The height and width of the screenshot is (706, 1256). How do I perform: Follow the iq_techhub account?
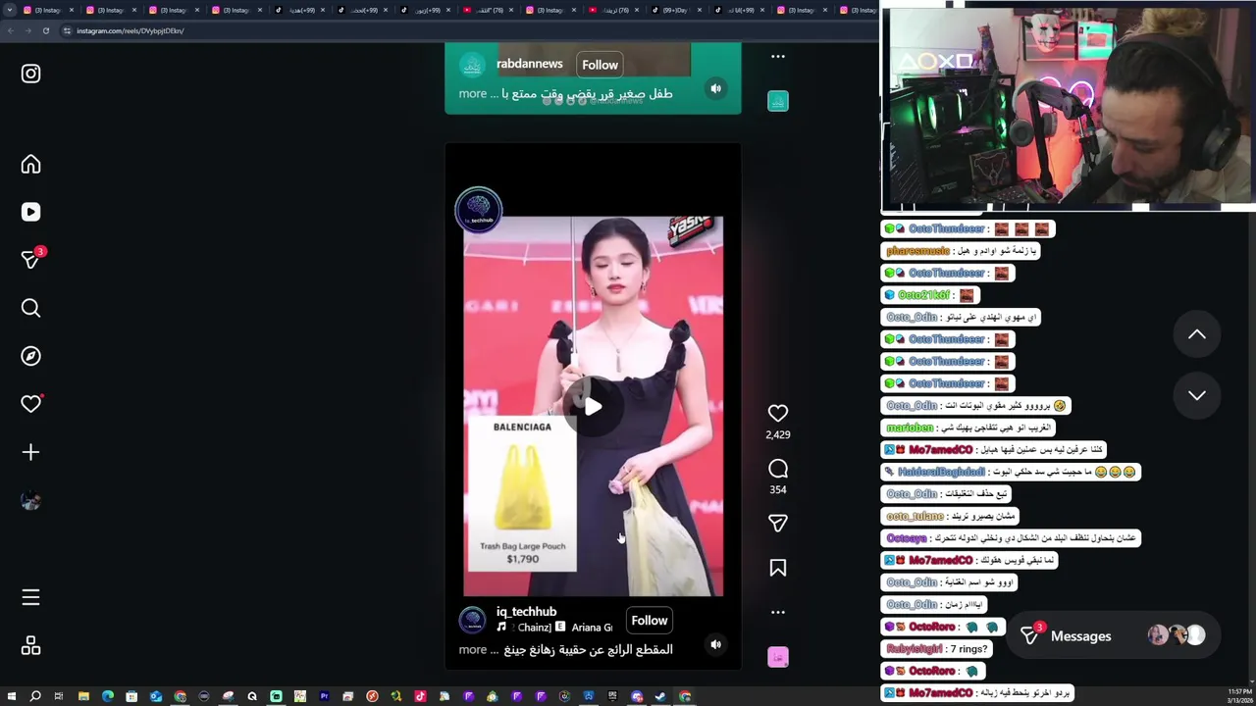650,621
